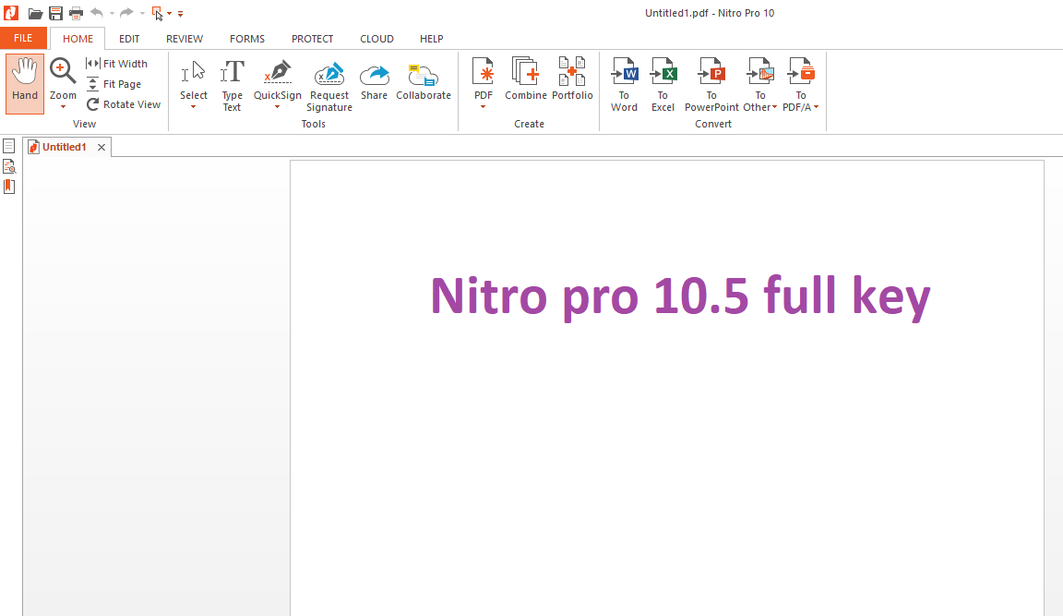
Task: Create a new Portfolio
Action: pos(571,81)
